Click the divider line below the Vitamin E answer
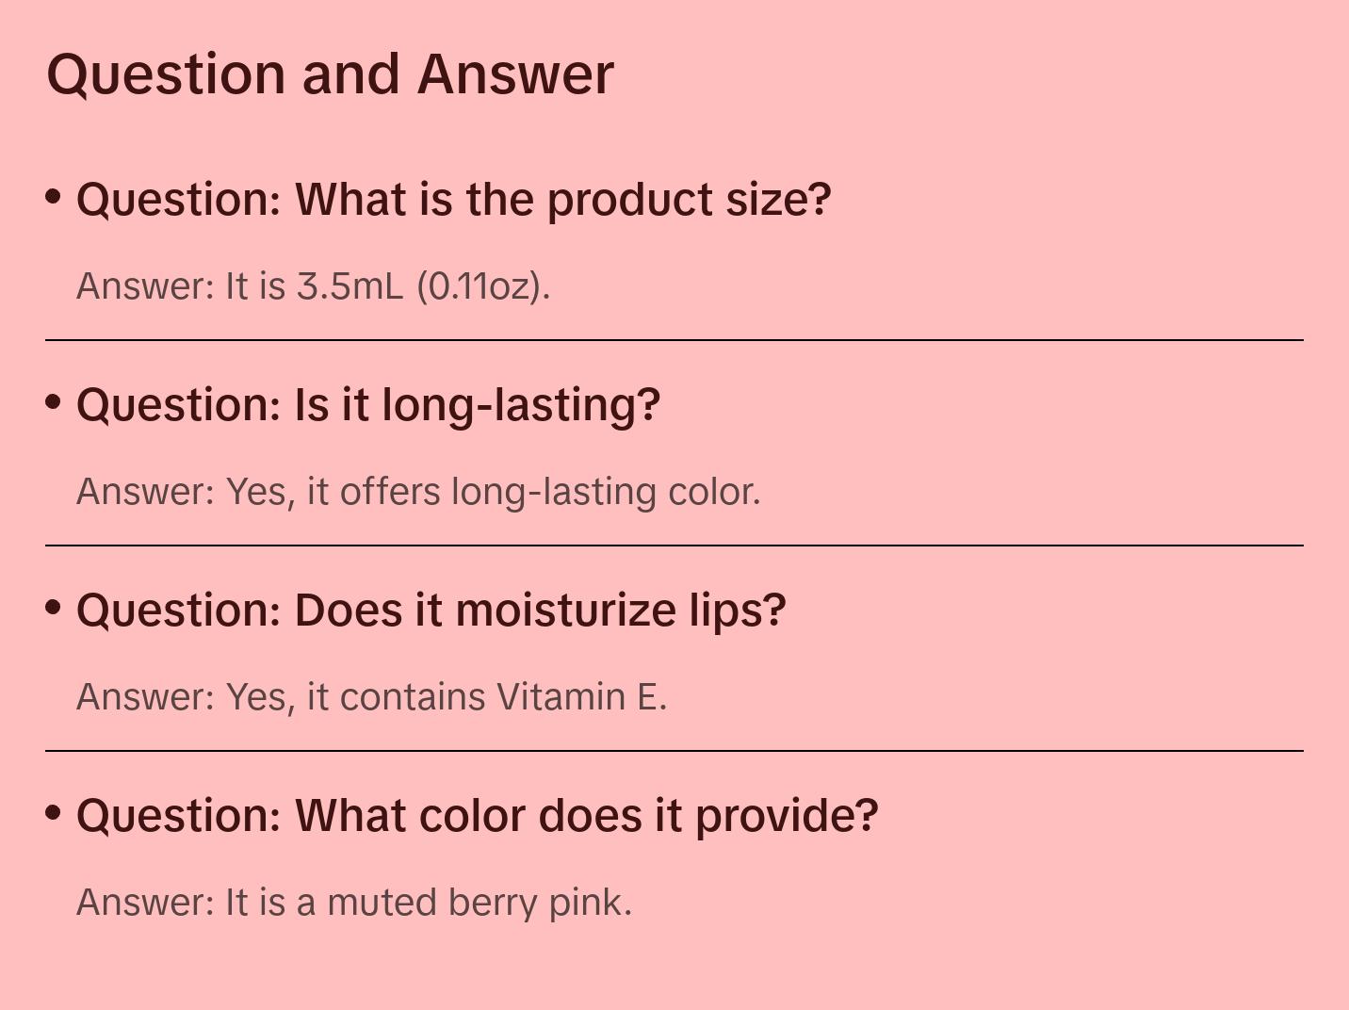This screenshot has width=1349, height=1010. pos(674,751)
